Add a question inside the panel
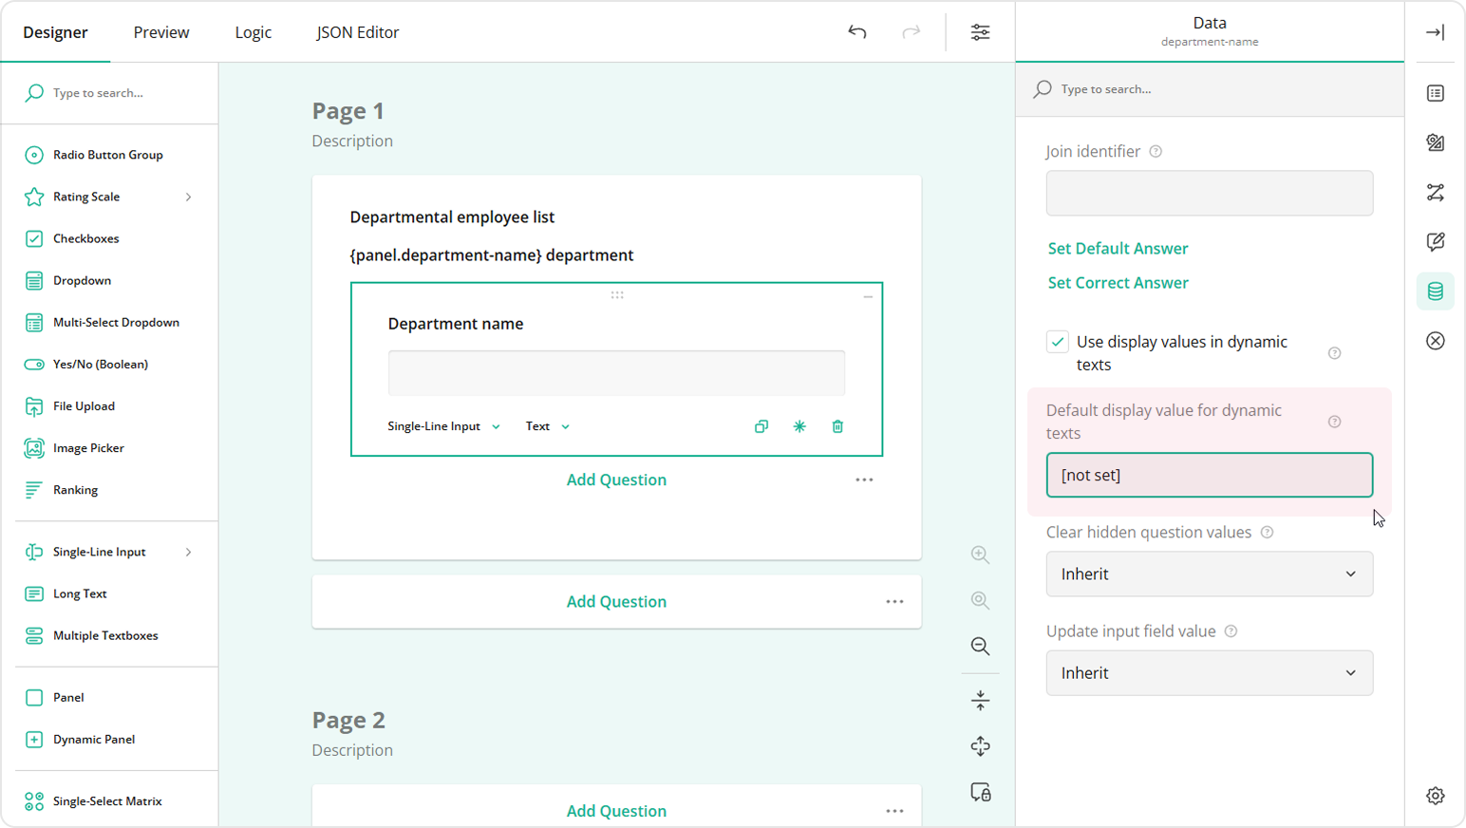The image size is (1466, 828). point(616,480)
